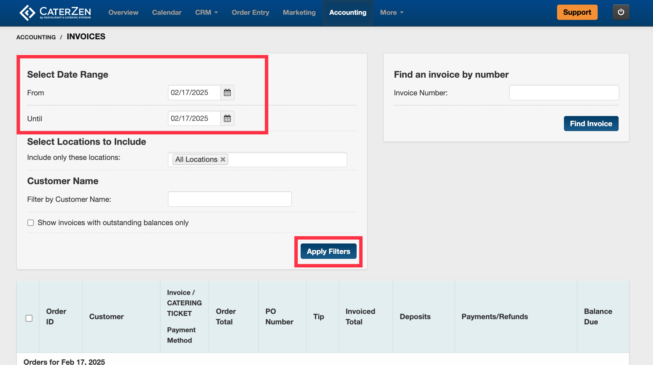
Task: Click the CaterZen logo icon
Action: (28, 12)
